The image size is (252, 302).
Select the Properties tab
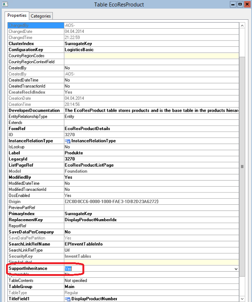pos(17,16)
